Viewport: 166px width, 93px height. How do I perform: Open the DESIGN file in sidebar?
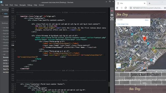pos(6,66)
